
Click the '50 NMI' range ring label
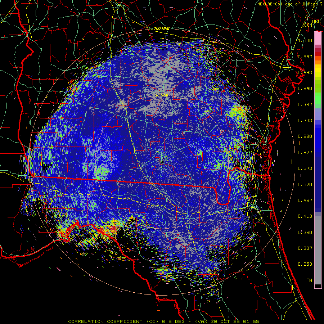[162, 95]
